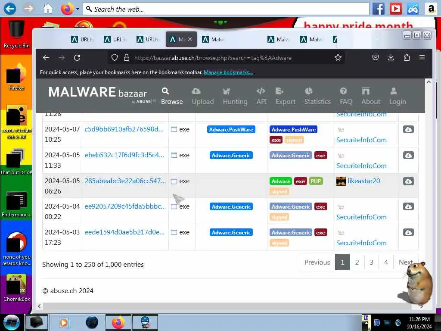Click the Adware.PushWare signature badge
441x331 pixels.
click(231, 129)
